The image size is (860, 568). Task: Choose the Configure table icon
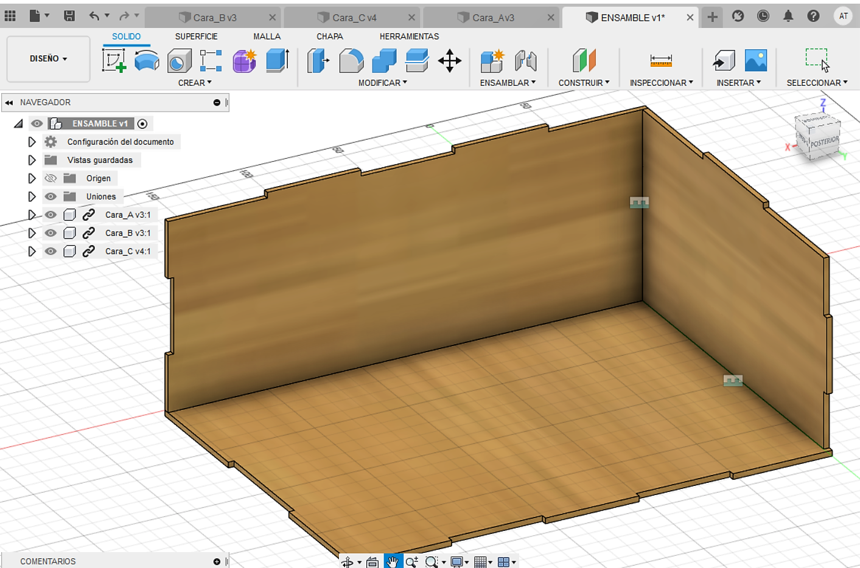[x=211, y=61]
